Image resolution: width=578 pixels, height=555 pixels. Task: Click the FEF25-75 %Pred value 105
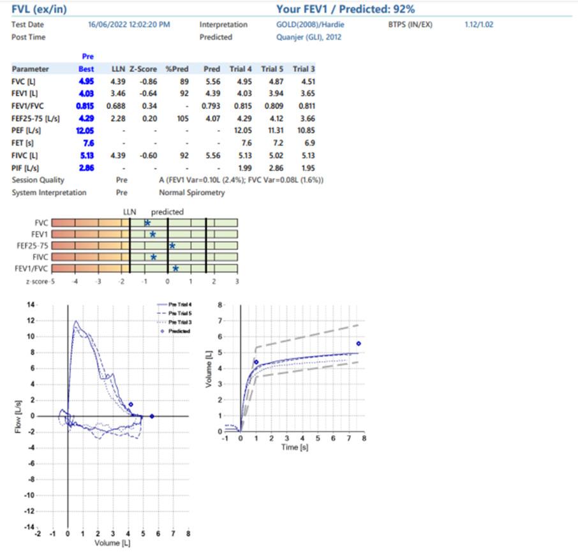point(183,119)
